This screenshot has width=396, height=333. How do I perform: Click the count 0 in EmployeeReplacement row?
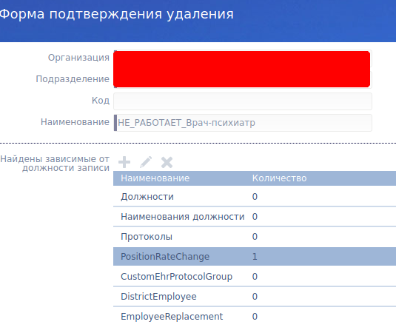click(x=255, y=316)
